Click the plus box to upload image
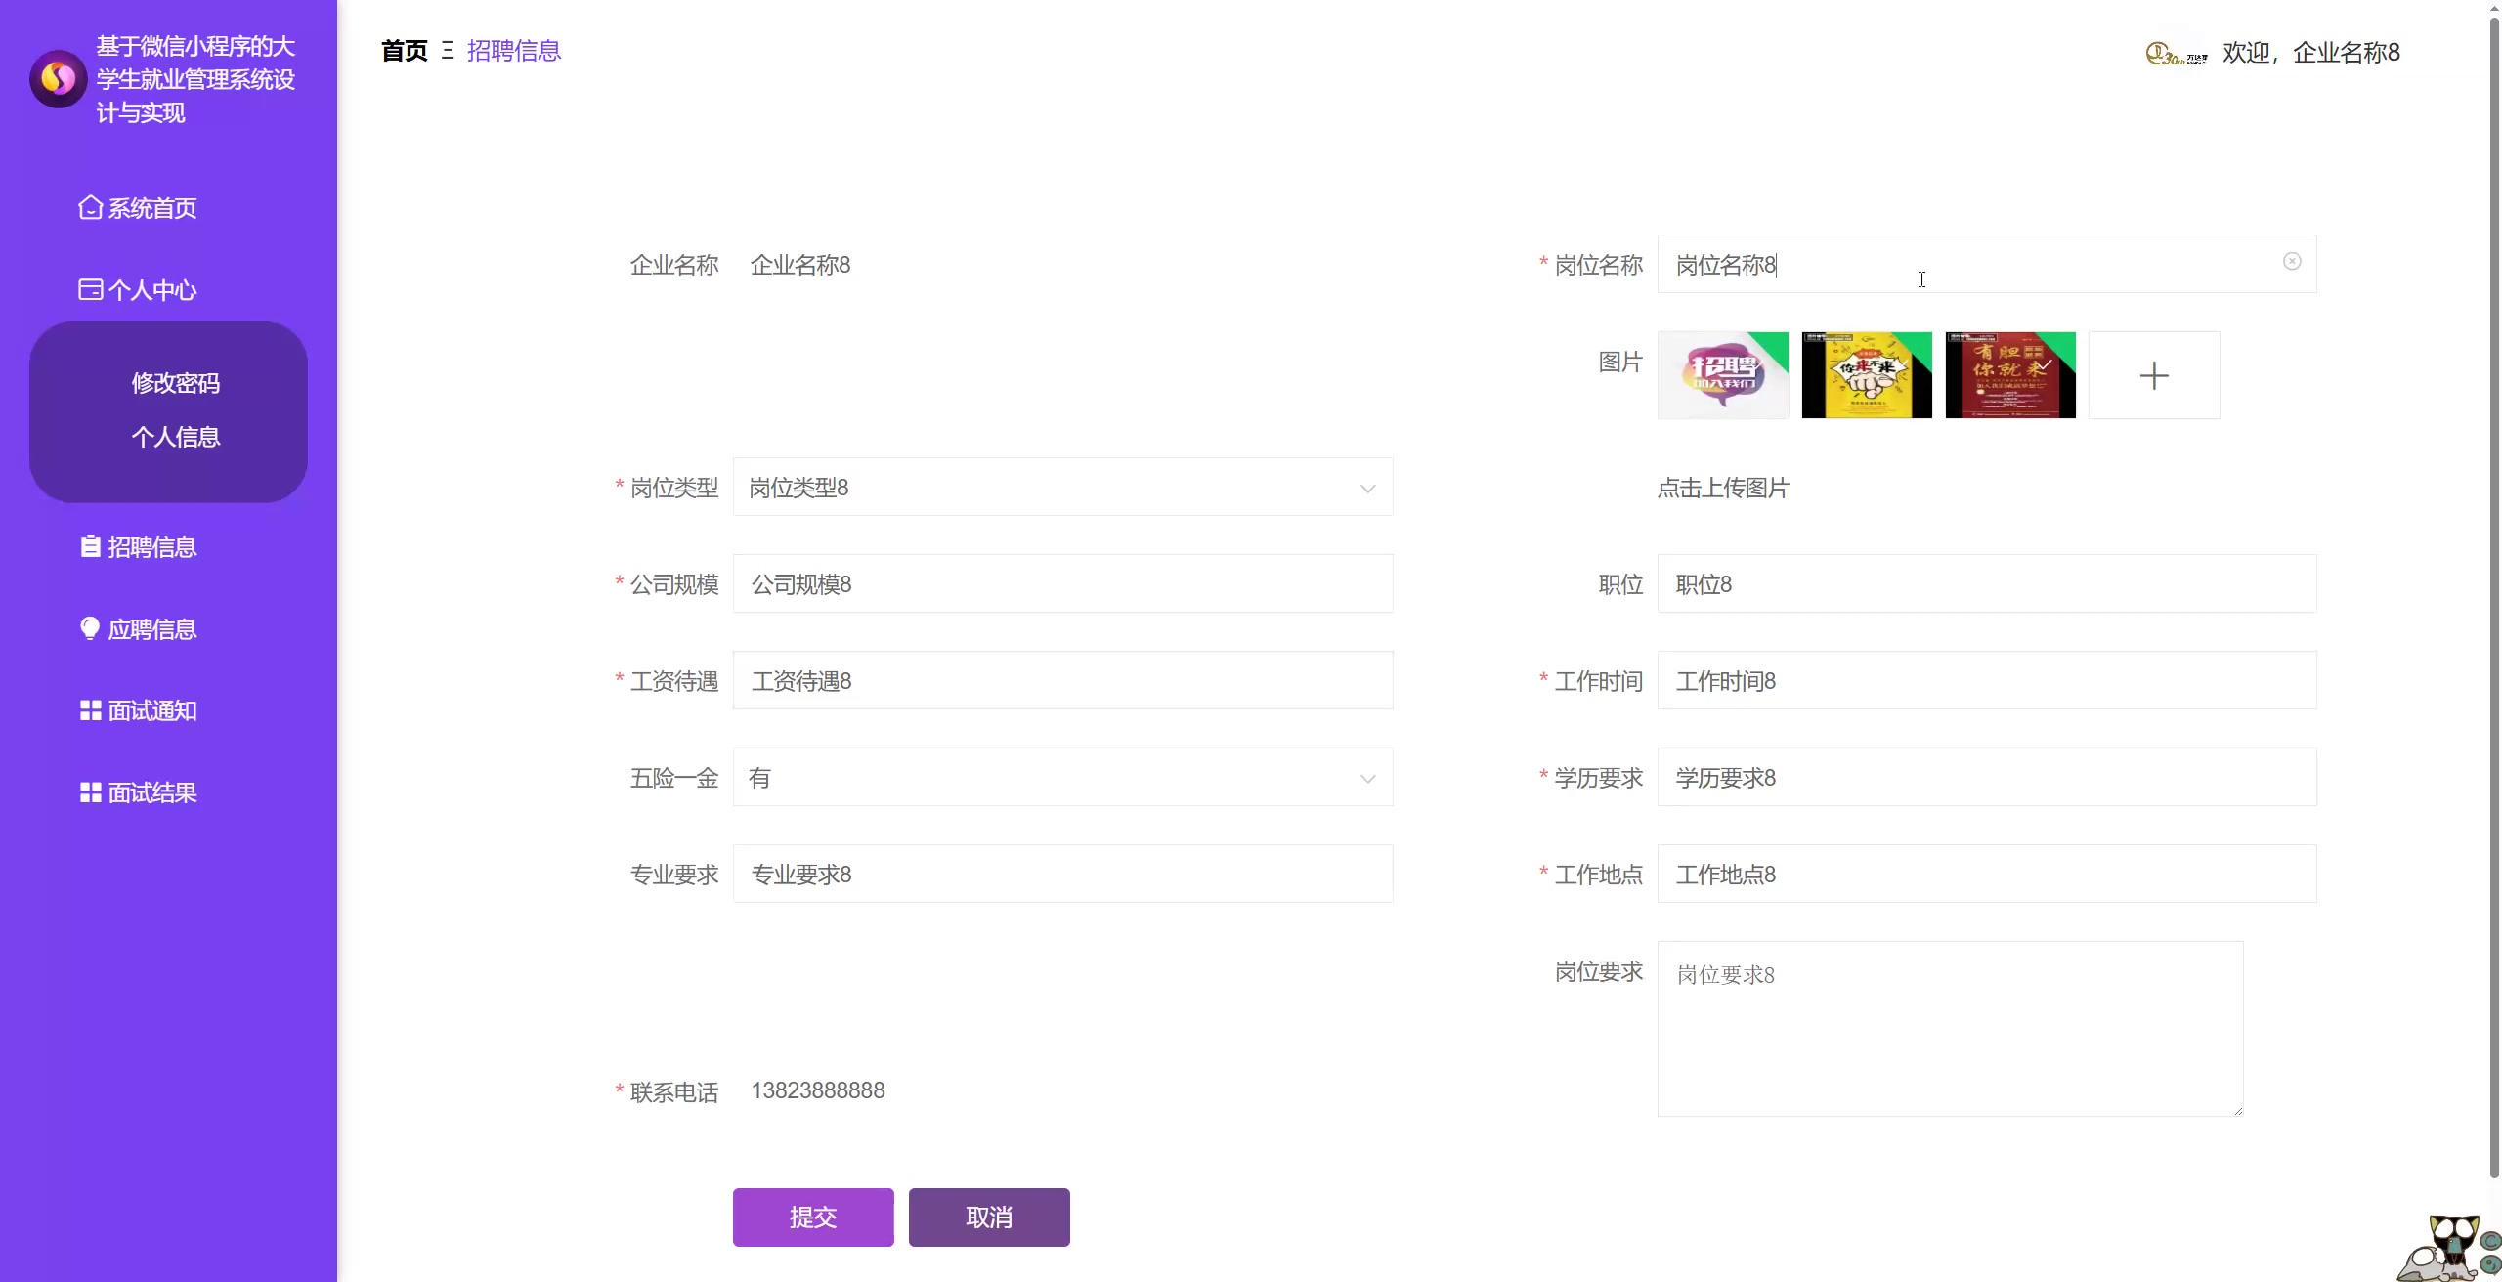The height and width of the screenshot is (1282, 2502). tap(2153, 375)
